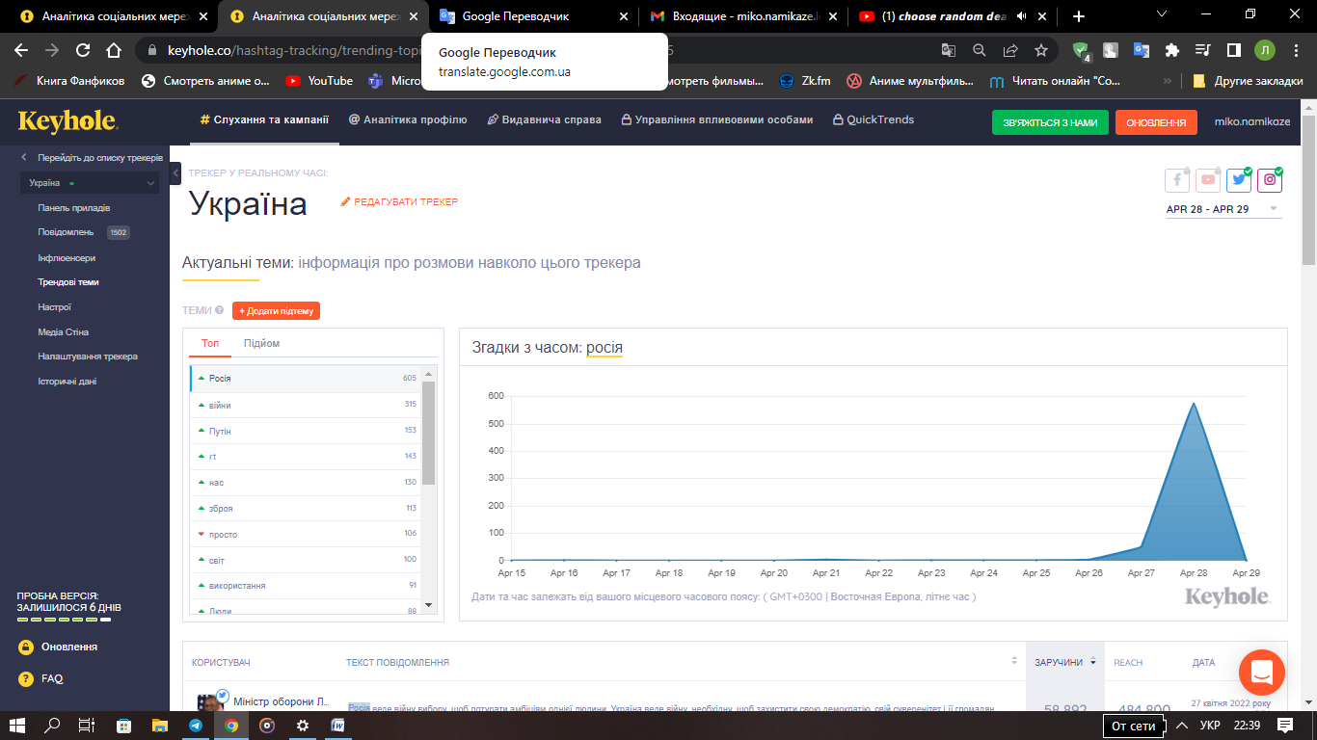
Task: Click the topics list scrollbar down arrow
Action: point(429,605)
